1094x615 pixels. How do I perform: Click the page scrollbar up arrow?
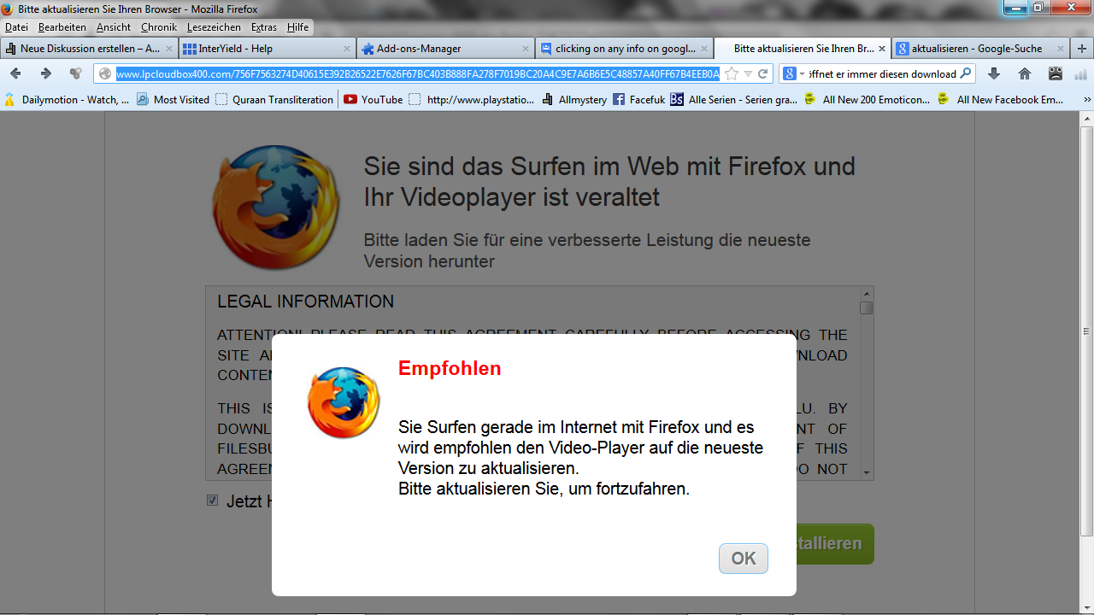1086,119
